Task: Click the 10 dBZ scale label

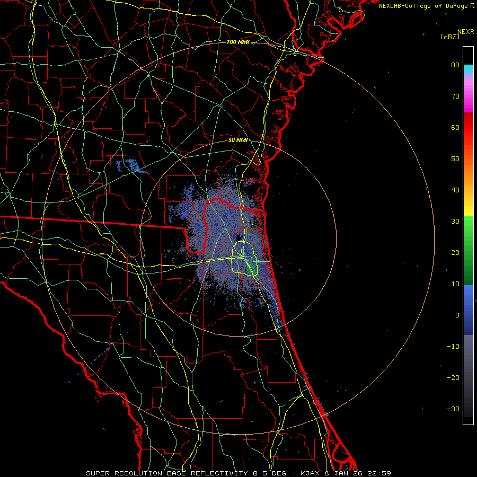Action: pos(455,284)
